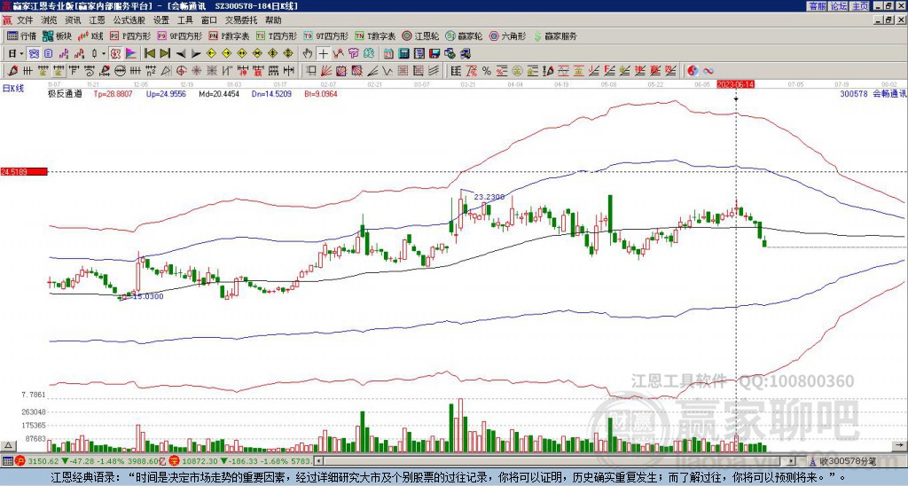Switch to K线 chart view
This screenshot has width=908, height=486.
pyautogui.click(x=90, y=35)
